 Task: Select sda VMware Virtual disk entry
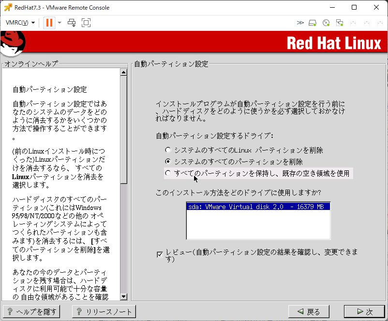pyautogui.click(x=258, y=207)
